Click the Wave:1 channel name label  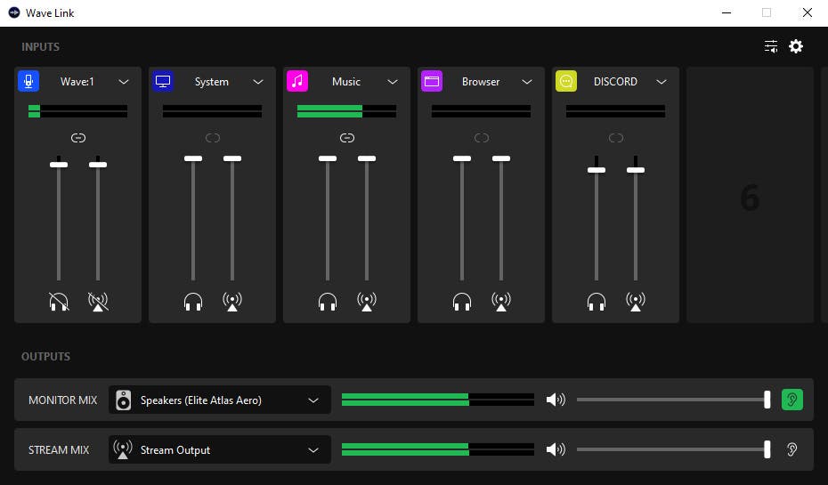click(x=77, y=82)
